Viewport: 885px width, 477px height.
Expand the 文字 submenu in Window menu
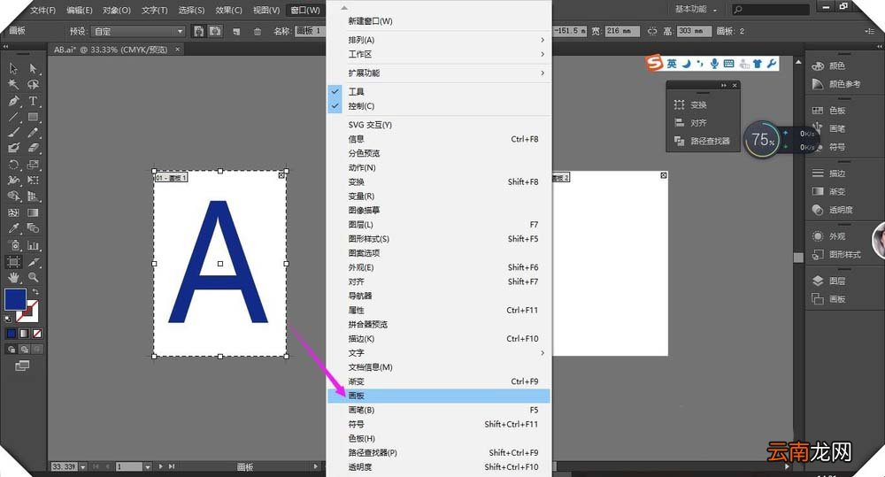pyautogui.click(x=439, y=353)
